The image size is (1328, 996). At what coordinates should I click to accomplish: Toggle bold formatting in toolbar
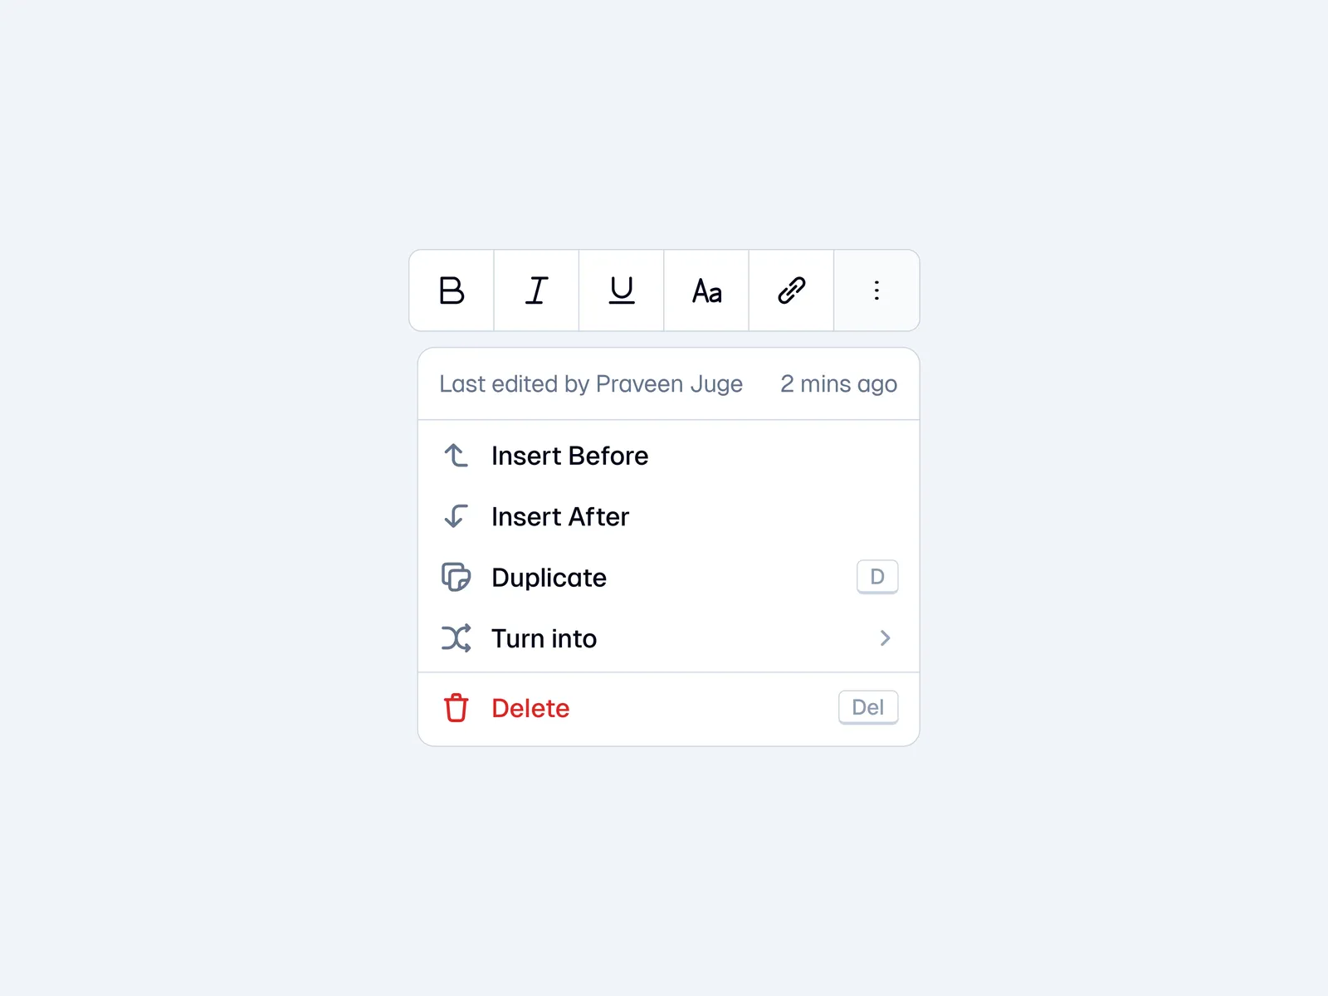(452, 290)
